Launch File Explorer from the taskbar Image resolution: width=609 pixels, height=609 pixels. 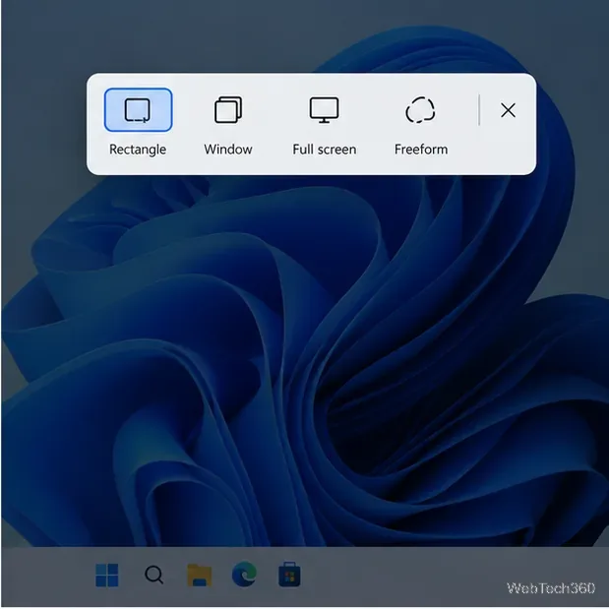(x=200, y=576)
